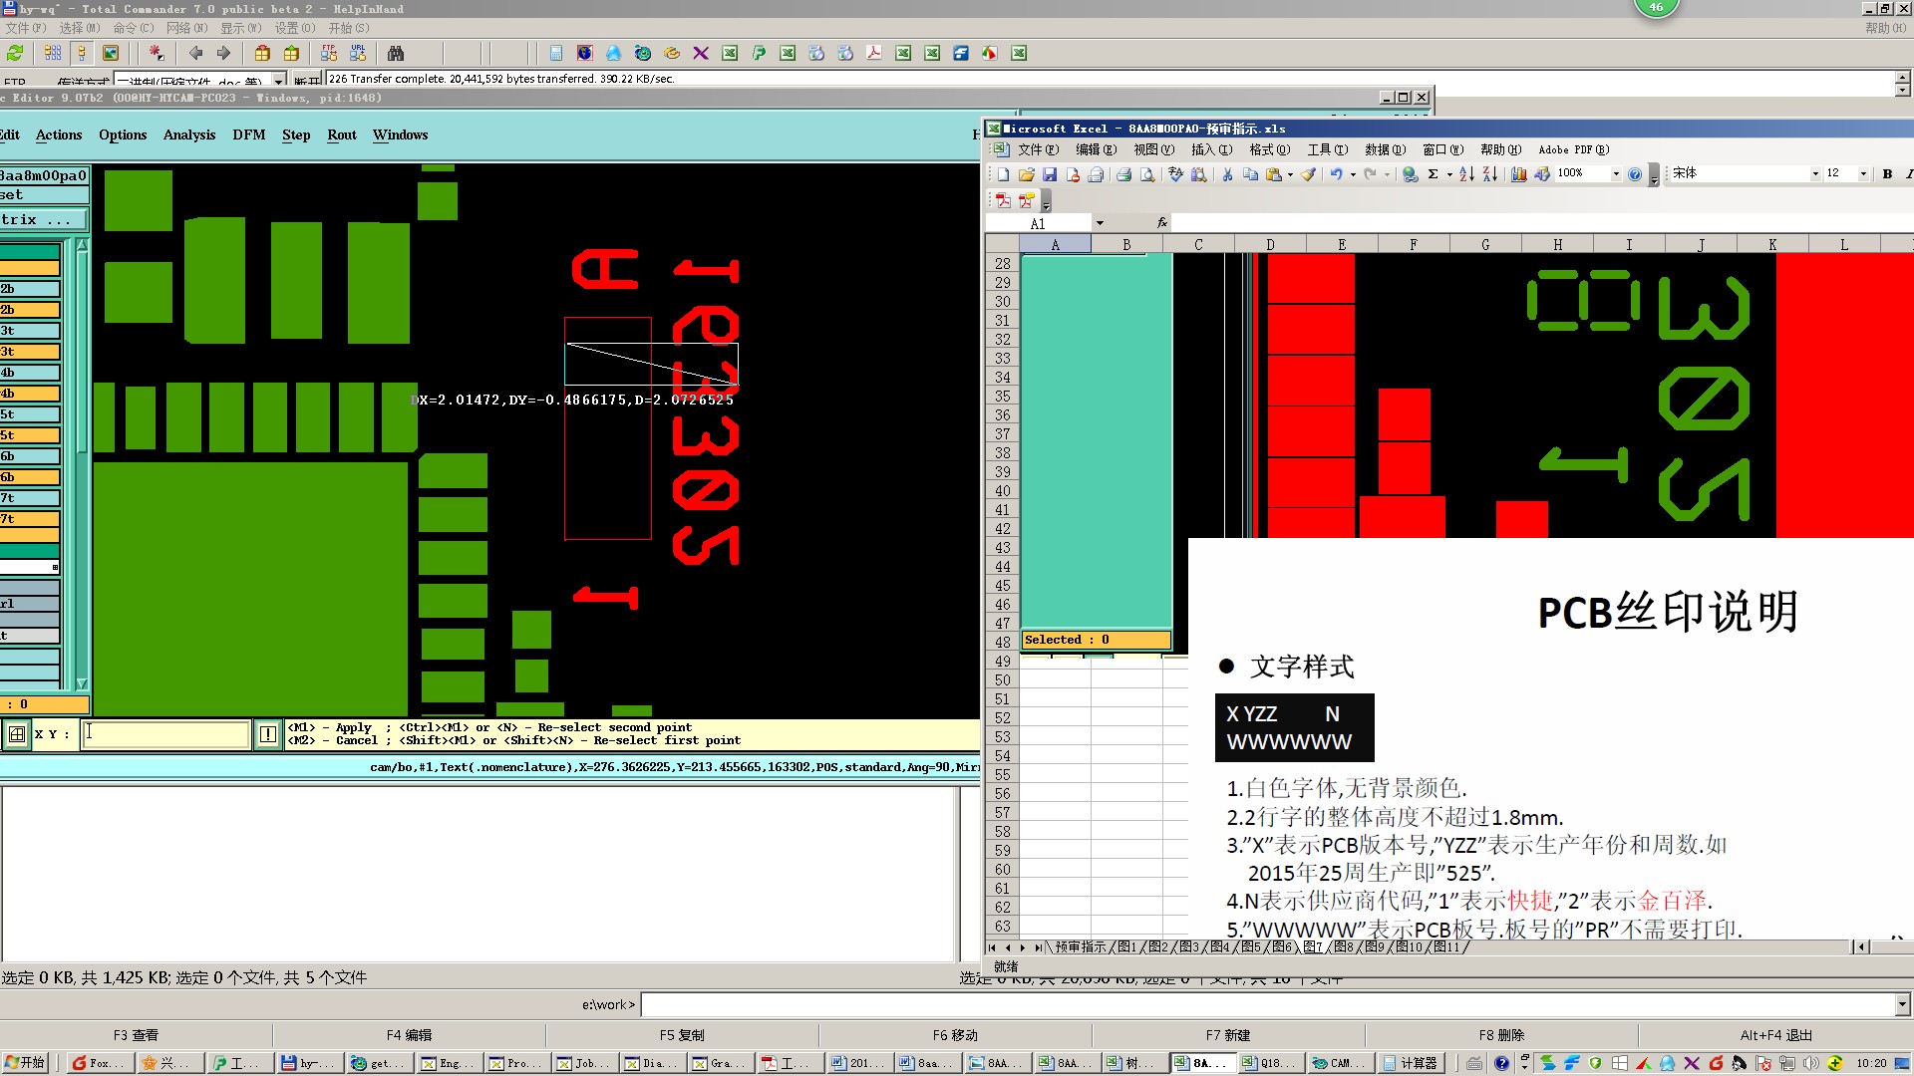Switch to sheet tab 预审指示
Screen dimensions: 1914x1076
point(1081,946)
